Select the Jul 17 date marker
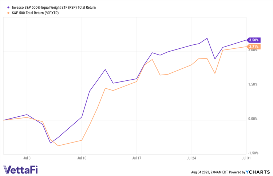 [x=136, y=159]
